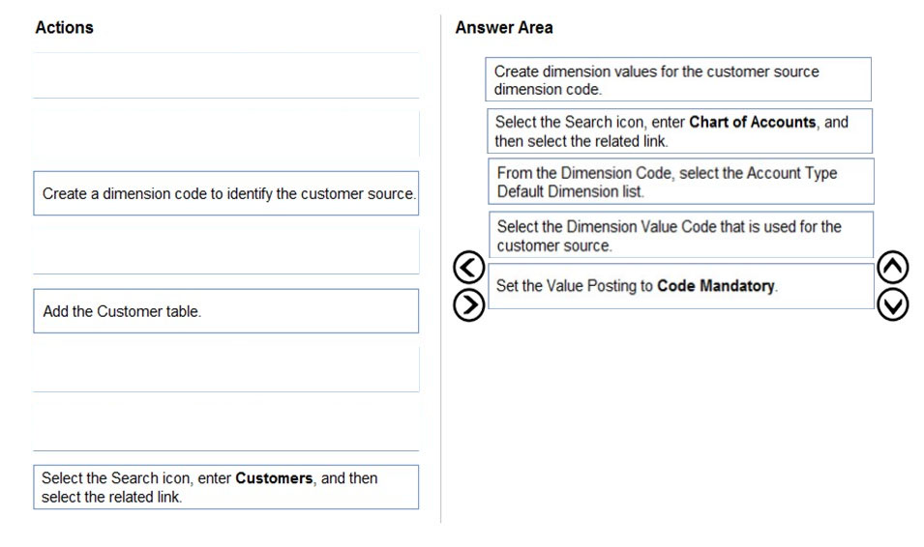Click empty slot directly above 'Add the Customer table'

click(226, 252)
